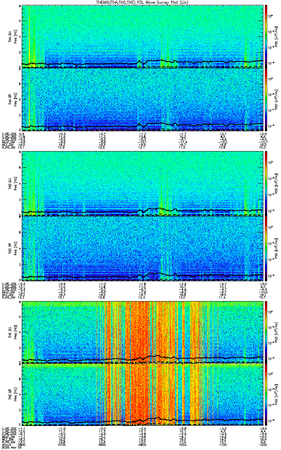Select the THA B|| spectrogram panel
Image resolution: width=281 pixels, height=450 pixels.
[143, 99]
